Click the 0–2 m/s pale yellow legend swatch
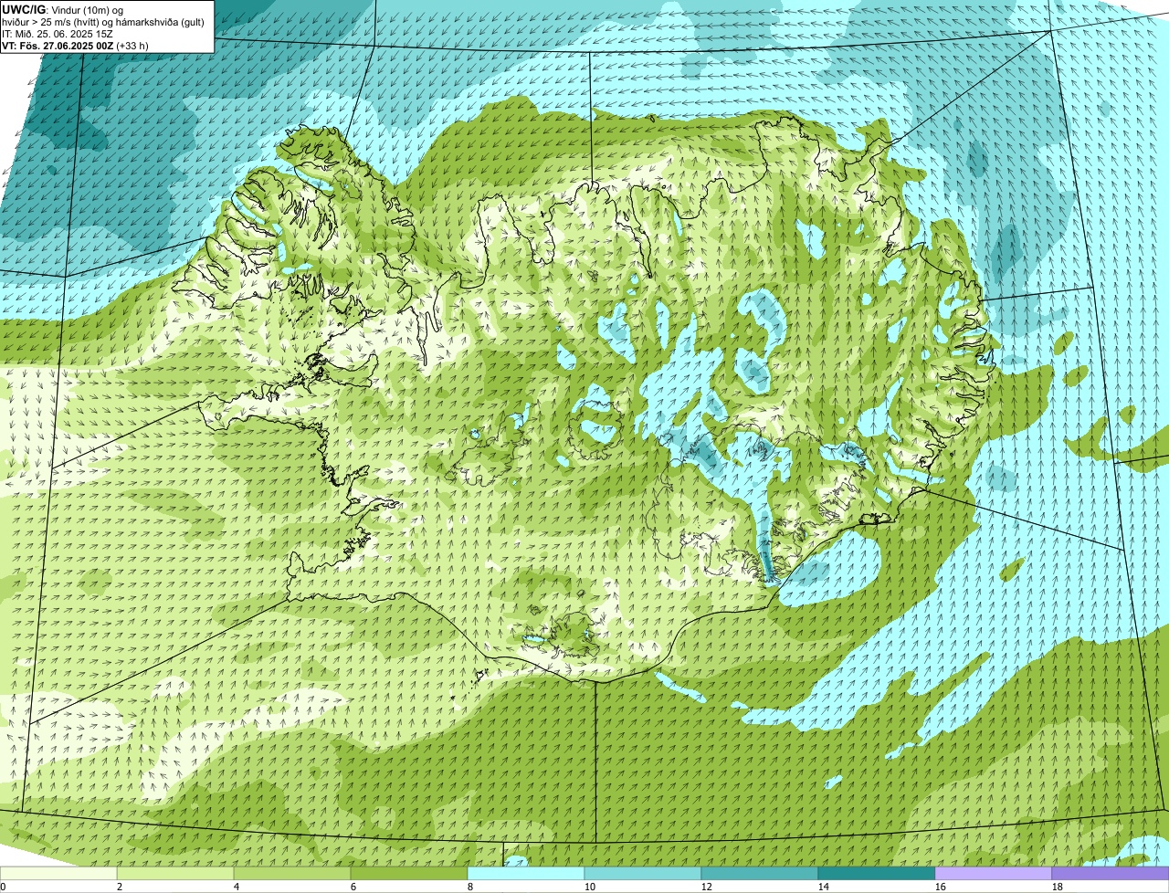The width and height of the screenshot is (1169, 893). pos(58,874)
